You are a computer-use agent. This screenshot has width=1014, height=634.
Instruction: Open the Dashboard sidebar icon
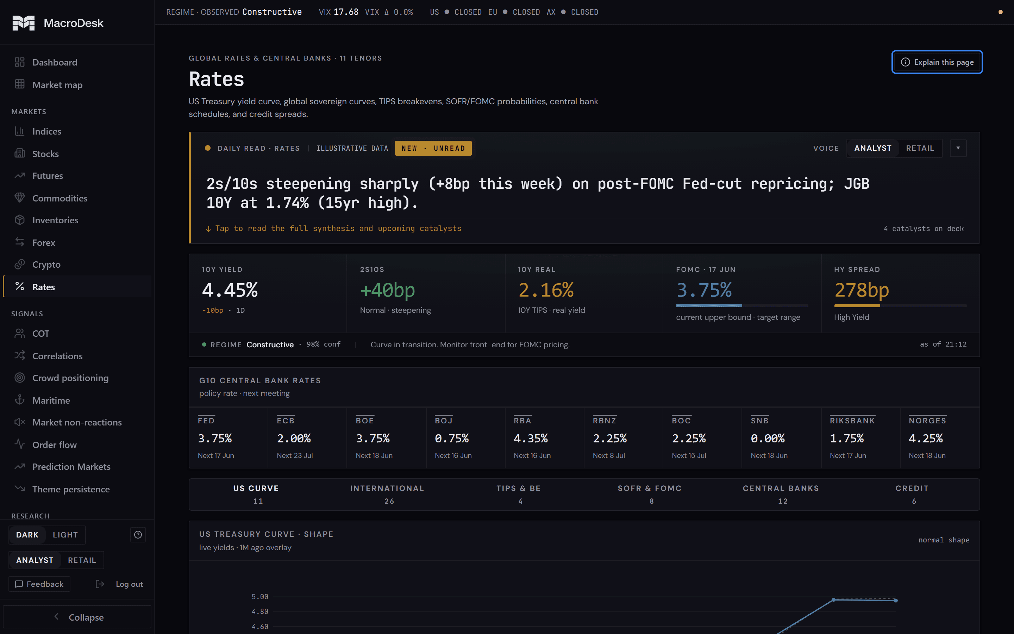coord(20,62)
